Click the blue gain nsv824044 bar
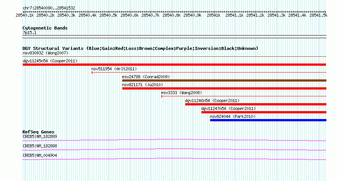Screen dimensions: 337x181 (268, 120)
